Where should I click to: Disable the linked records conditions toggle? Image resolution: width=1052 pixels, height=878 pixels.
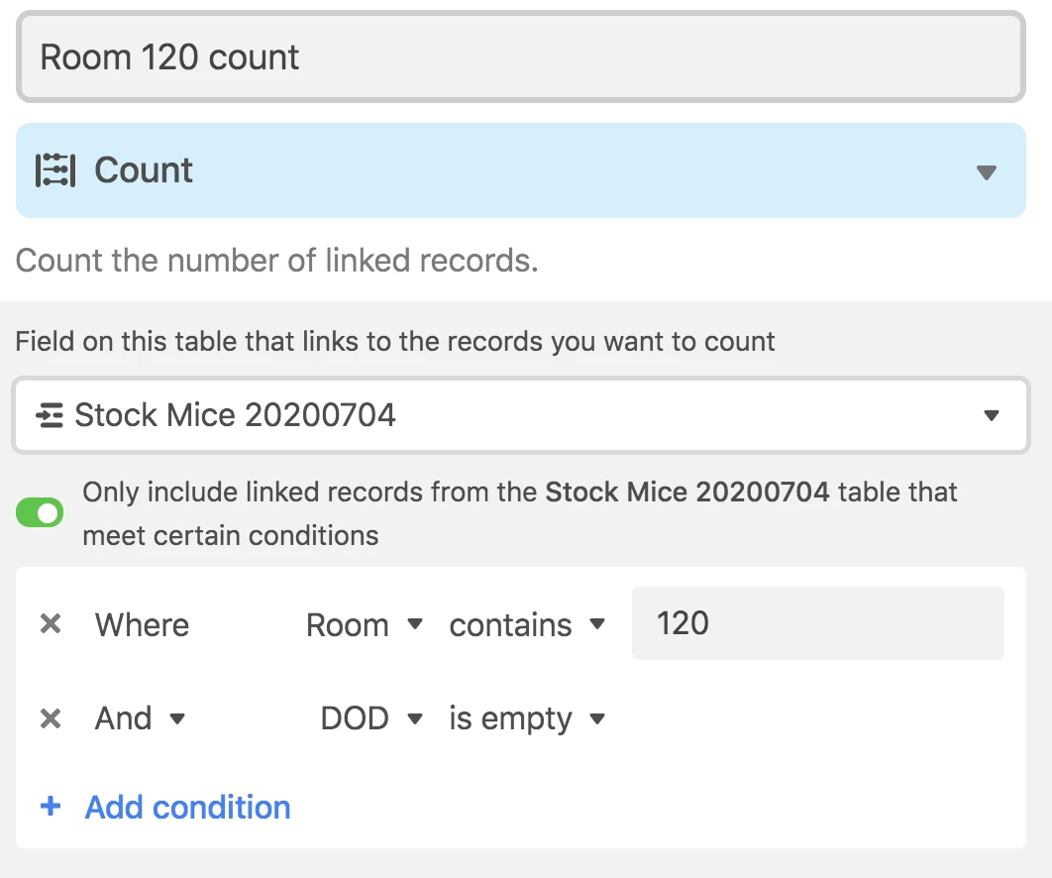(x=40, y=513)
